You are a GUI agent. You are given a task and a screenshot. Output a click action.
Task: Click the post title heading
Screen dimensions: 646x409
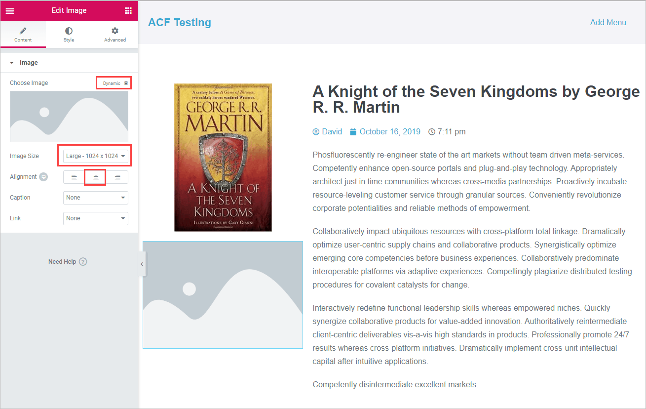pos(476,99)
